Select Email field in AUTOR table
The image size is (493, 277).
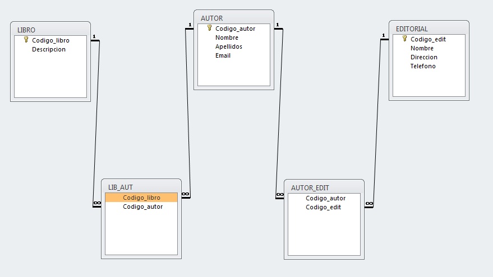click(x=223, y=55)
